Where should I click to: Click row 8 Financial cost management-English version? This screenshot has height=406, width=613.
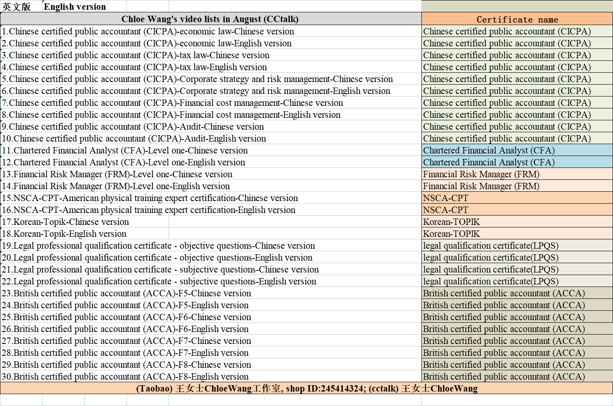tap(171, 115)
